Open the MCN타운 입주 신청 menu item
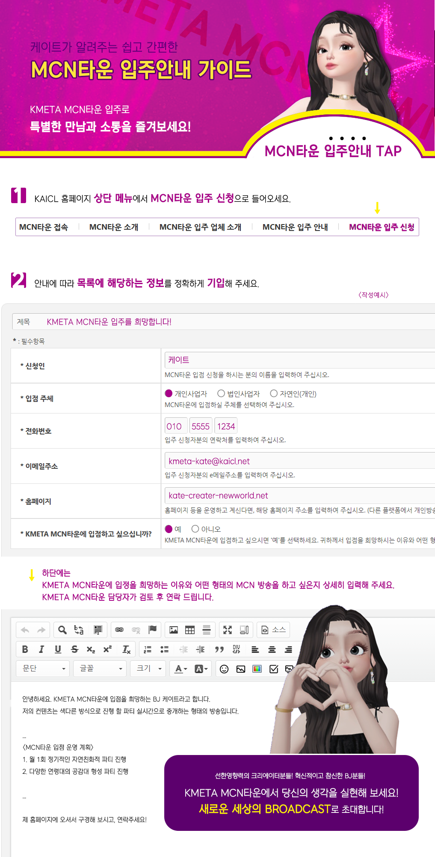This screenshot has width=435, height=857. point(382,227)
